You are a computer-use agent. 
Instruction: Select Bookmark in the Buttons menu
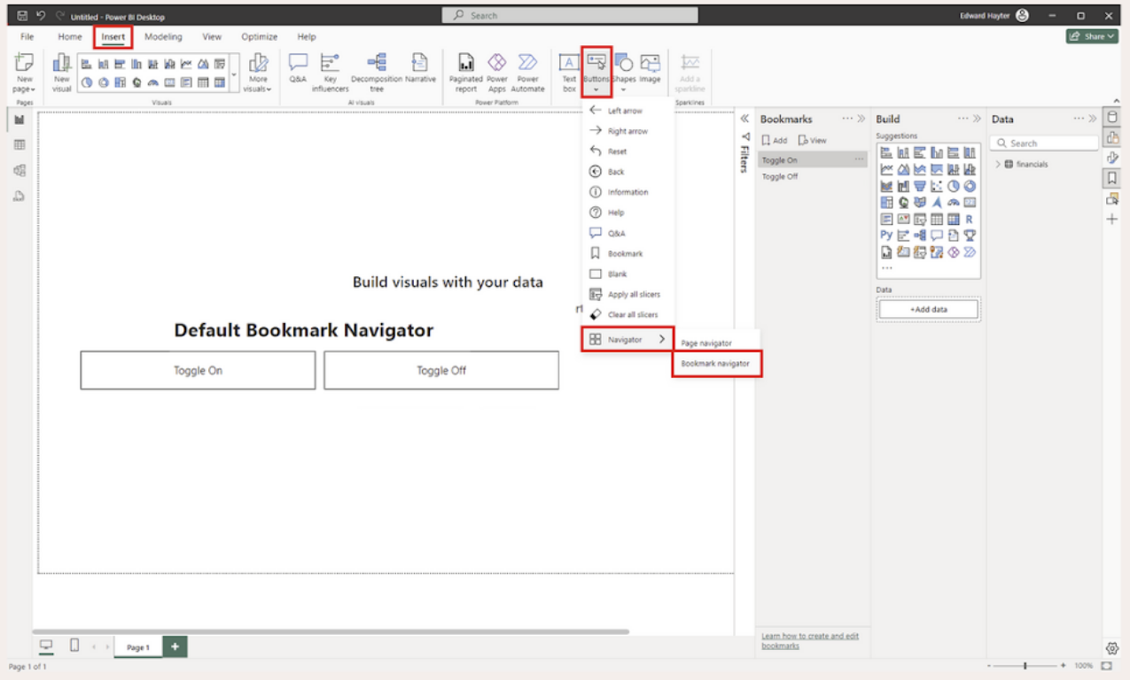coord(627,253)
